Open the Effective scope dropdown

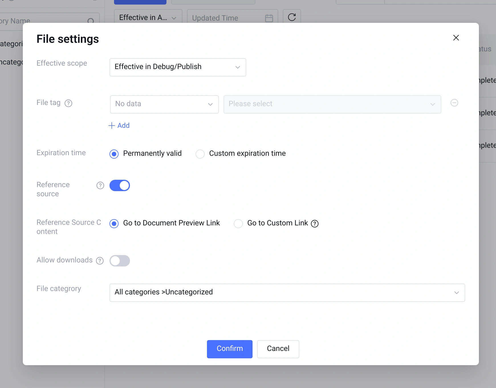(178, 67)
